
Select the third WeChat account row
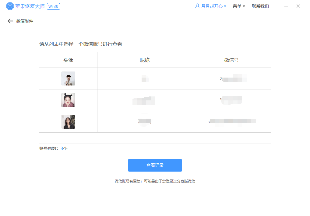pyautogui.click(x=155, y=121)
